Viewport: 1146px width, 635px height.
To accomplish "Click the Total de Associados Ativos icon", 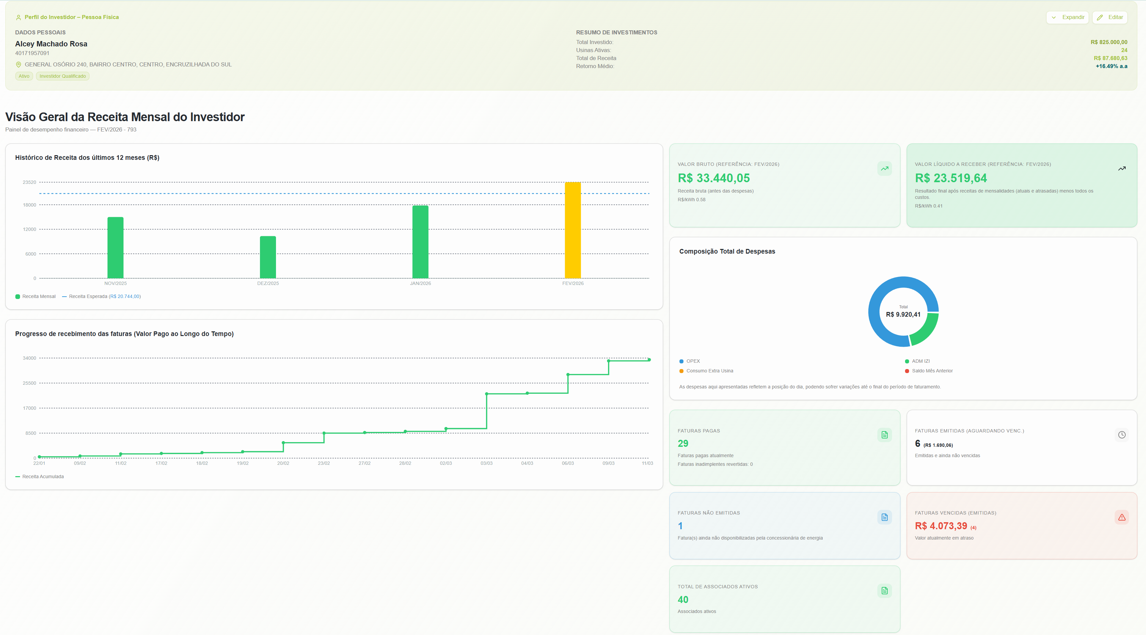I will 884,591.
